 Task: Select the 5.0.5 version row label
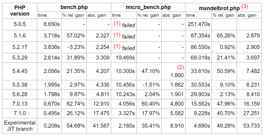click(20, 25)
